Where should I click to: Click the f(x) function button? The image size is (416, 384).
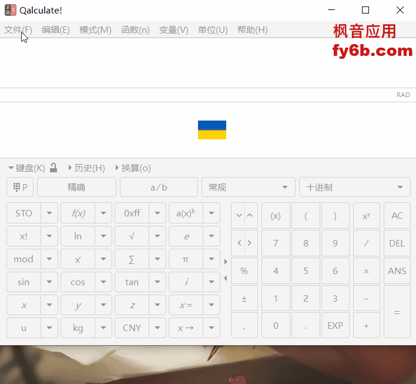point(78,213)
